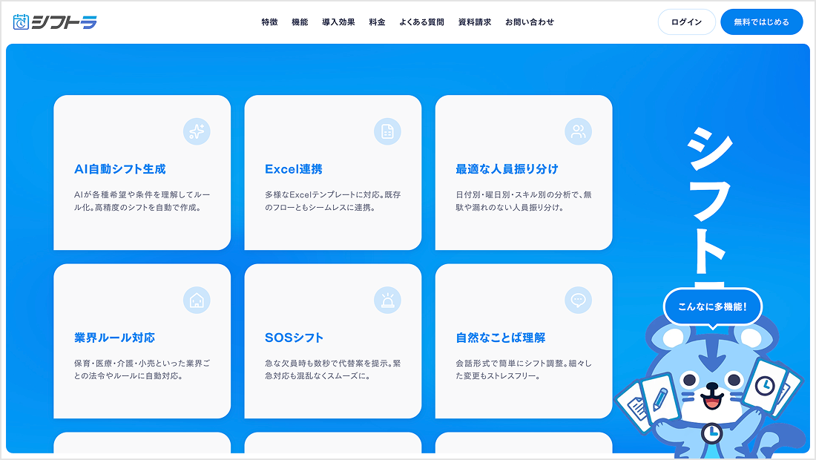The height and width of the screenshot is (460, 816).
Task: Select 資料請求 in the navigation bar
Action: point(475,22)
